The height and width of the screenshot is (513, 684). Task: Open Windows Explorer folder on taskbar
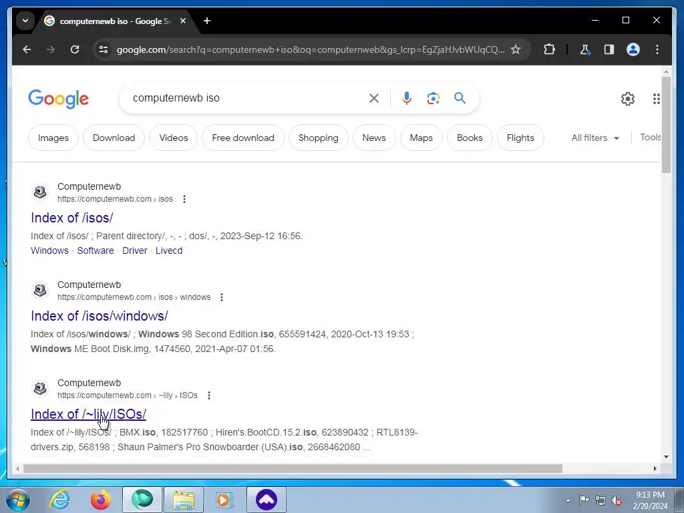[183, 500]
